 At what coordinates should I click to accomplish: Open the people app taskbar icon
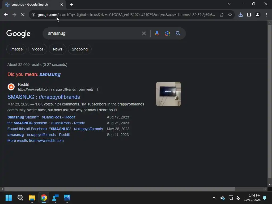pos(56,198)
